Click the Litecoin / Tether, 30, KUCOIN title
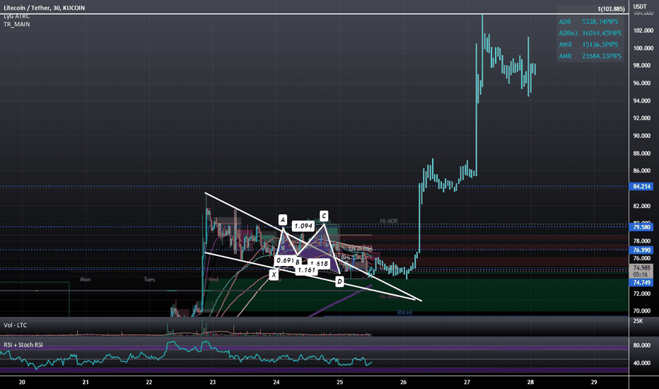 [x=44, y=8]
